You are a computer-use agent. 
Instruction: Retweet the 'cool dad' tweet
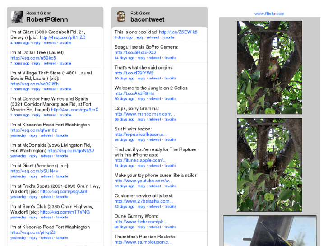pos(152,37)
